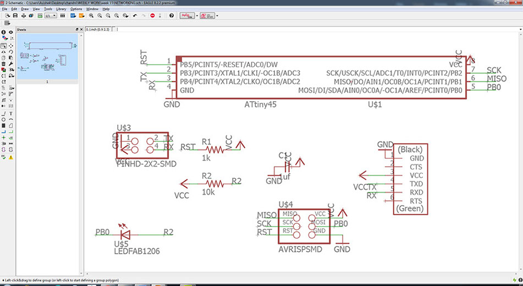Image resolution: width=523 pixels, height=286 pixels.
Task: Select the Show eye tool
Action: pyautogui.click(x=11, y=32)
